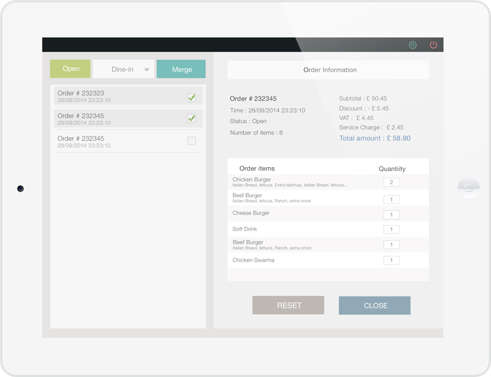Open the settings gear icon
This screenshot has height=377, width=491.
tap(413, 45)
